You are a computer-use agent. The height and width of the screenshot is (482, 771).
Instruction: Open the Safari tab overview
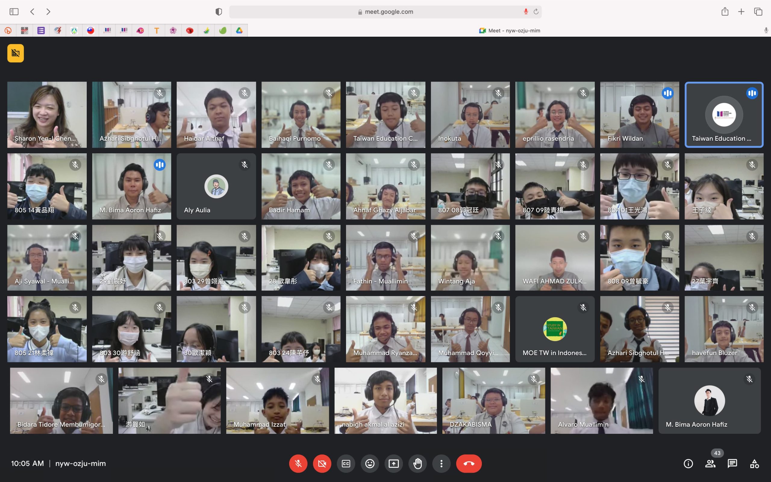(x=758, y=12)
